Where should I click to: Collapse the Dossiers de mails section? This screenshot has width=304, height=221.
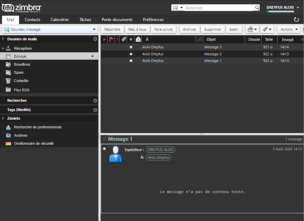(x=3, y=39)
